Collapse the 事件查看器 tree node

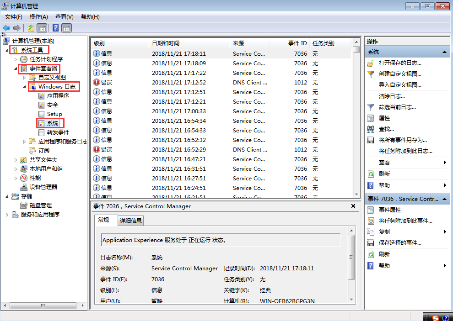pos(16,68)
